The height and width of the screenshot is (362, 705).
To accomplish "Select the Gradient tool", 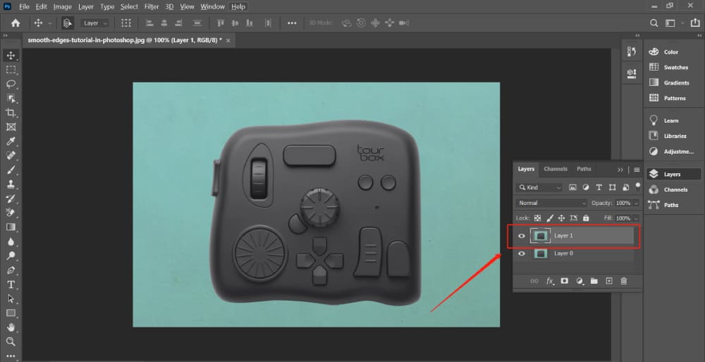I will point(11,227).
